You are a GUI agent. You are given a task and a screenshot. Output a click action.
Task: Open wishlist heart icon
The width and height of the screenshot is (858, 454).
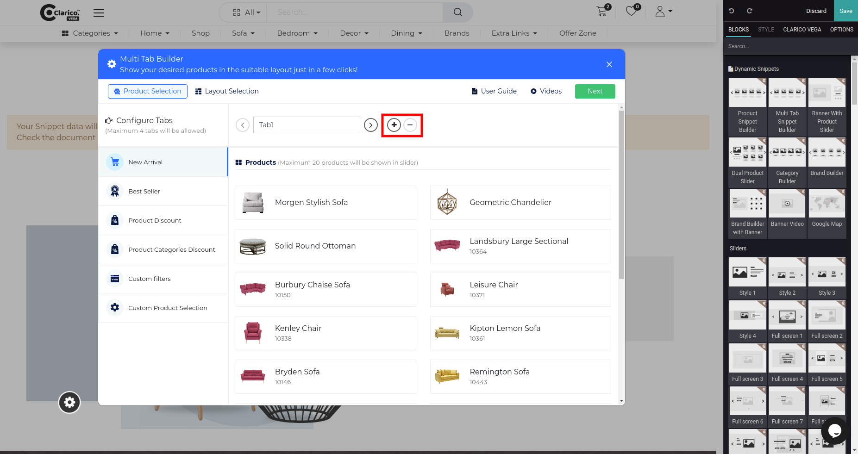[x=632, y=11]
